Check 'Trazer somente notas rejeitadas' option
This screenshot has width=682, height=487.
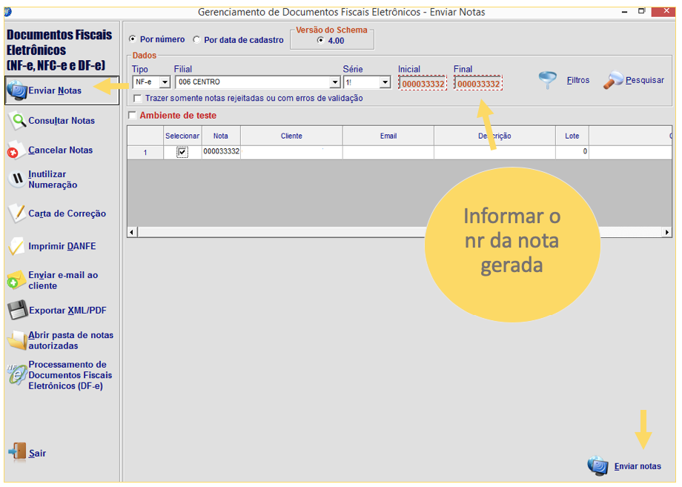[138, 99]
